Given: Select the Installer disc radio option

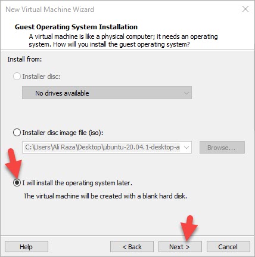Looking at the screenshot, I should [x=17, y=77].
